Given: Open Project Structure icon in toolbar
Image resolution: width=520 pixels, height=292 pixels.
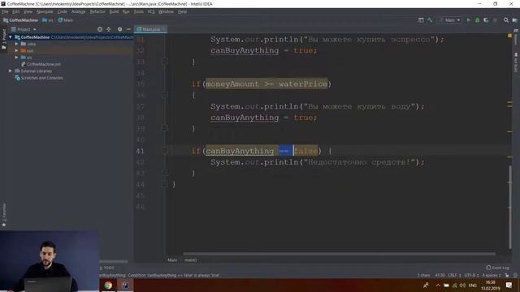Looking at the screenshot, I should [x=514, y=20].
